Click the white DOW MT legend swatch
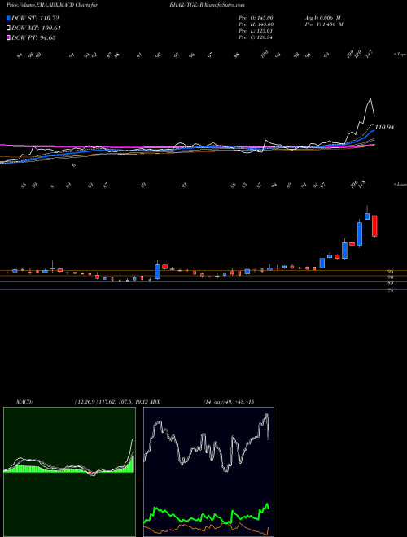Screen dimensions: 407x537 [x=8, y=28]
